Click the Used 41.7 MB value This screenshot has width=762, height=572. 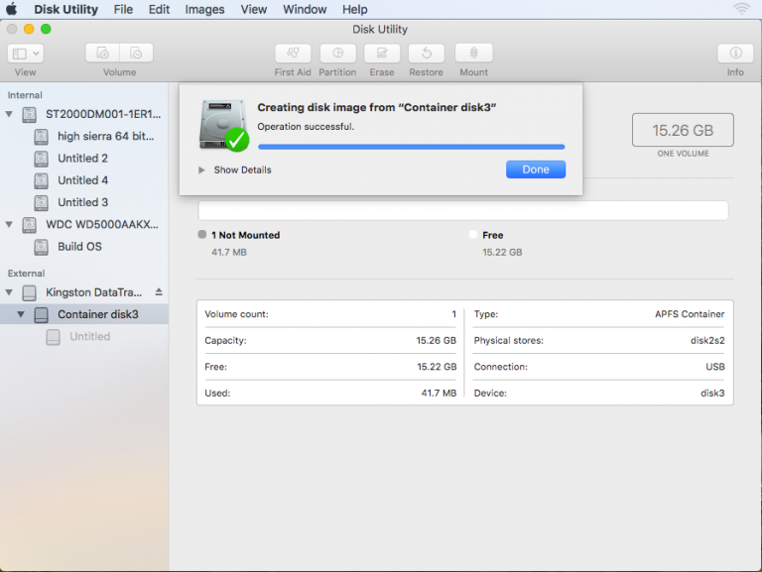point(439,393)
